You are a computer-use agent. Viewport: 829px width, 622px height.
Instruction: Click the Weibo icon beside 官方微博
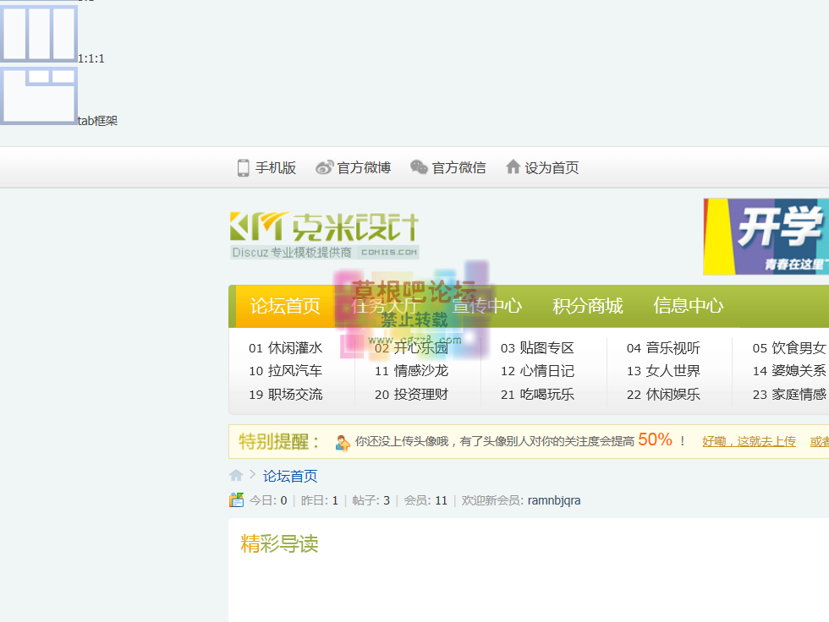tap(325, 167)
